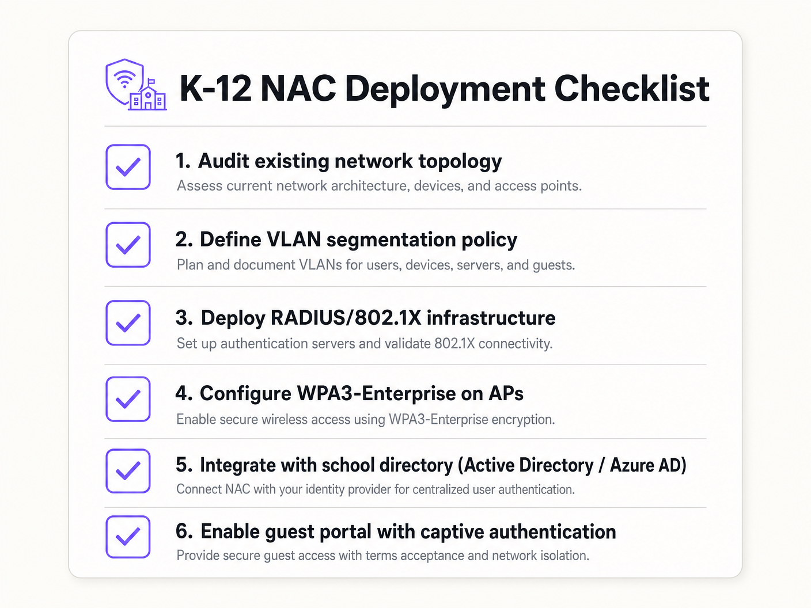
Task: Click the text Provide secure guest access
Action: tap(383, 556)
